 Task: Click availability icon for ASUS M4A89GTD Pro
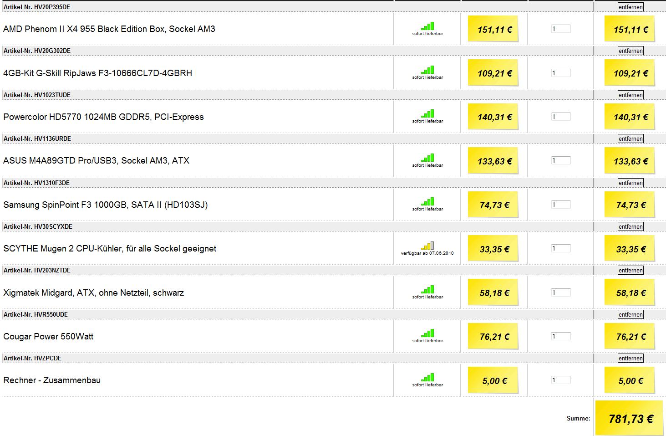pyautogui.click(x=428, y=158)
